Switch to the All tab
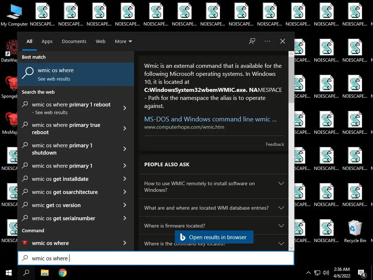Screen dimensions: 373x280 (30, 42)
